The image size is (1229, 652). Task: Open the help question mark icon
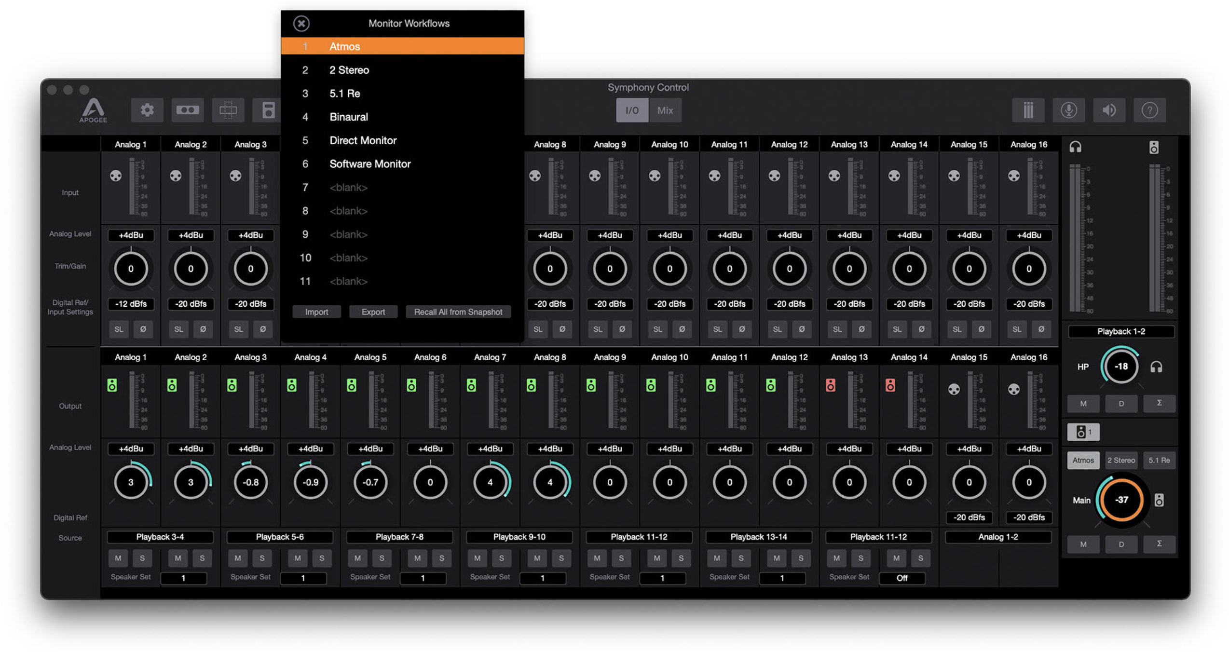point(1149,110)
